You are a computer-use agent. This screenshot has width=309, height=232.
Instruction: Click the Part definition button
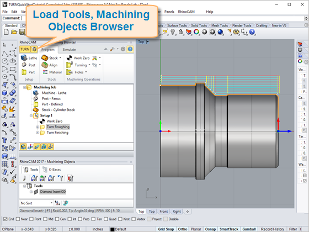pos(28,72)
